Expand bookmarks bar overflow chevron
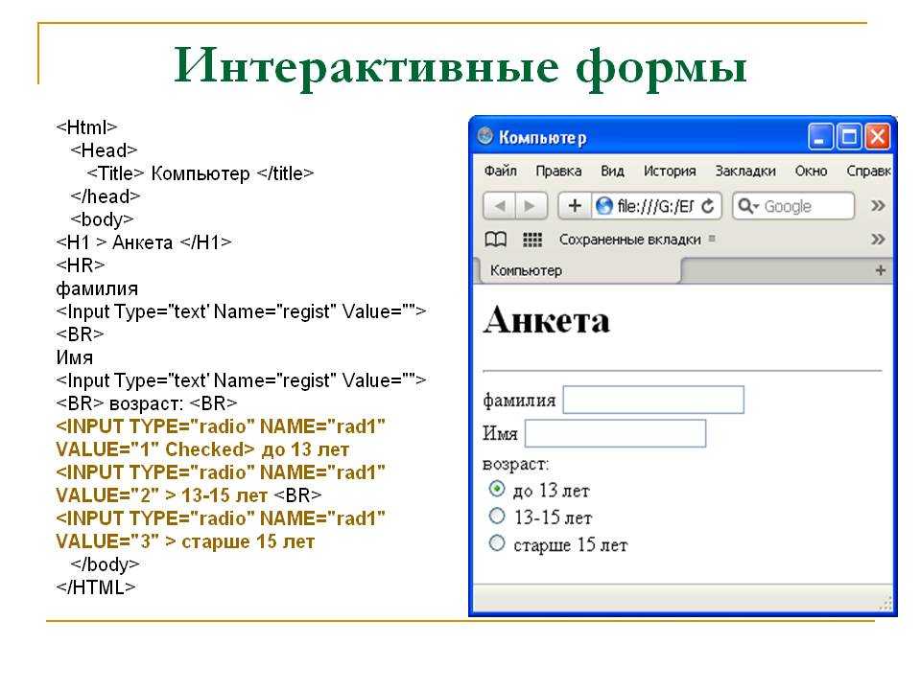 [878, 240]
